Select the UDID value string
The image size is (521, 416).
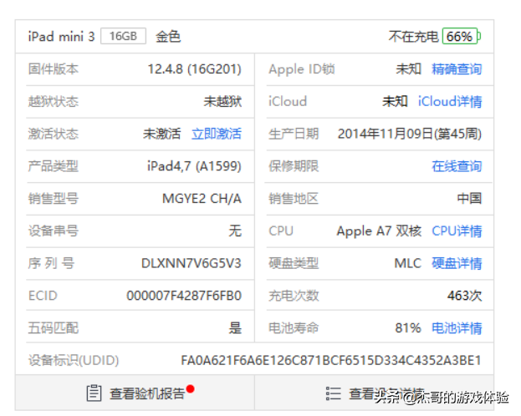tap(331, 360)
